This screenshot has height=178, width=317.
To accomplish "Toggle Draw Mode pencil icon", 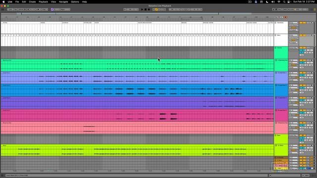I will coord(273,9).
